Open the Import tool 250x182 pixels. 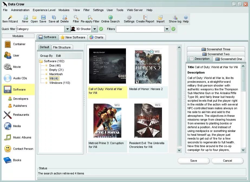click(160, 19)
